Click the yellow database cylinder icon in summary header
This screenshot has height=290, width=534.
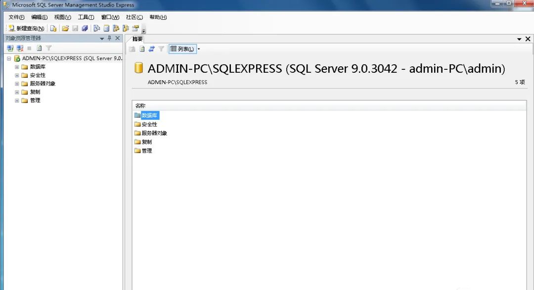[x=138, y=68]
